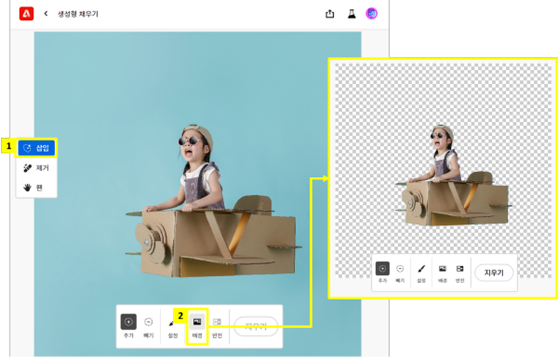Click 배경 (Background) in the main bottom toolbar
The width and height of the screenshot is (559, 358).
(x=198, y=325)
